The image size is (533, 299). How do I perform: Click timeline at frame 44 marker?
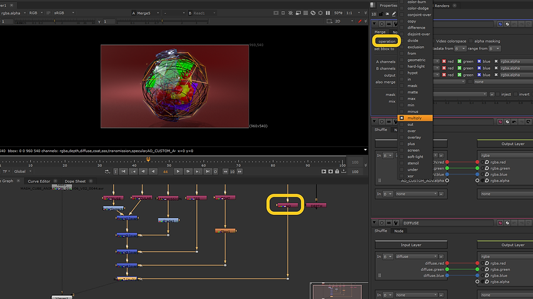[x=148, y=160]
